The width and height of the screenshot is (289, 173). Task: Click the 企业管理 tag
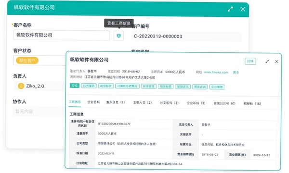pos(217,87)
